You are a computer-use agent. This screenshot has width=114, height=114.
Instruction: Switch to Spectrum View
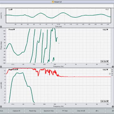(x=49, y=111)
